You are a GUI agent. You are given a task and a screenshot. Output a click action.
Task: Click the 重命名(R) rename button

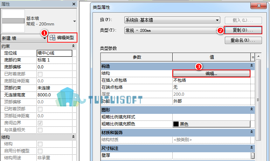[x=243, y=40]
